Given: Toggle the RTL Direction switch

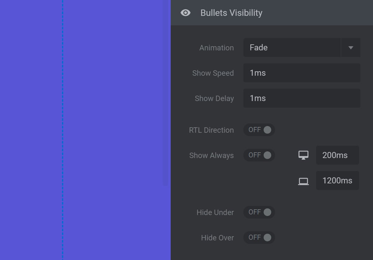Looking at the screenshot, I should (259, 130).
